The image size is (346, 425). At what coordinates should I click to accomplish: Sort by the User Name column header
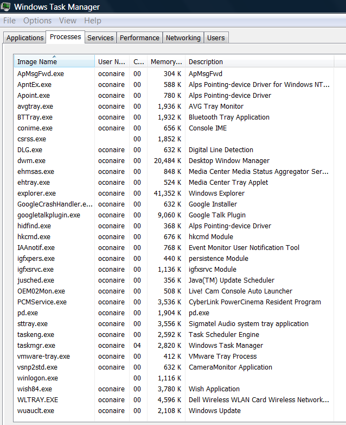click(x=112, y=62)
